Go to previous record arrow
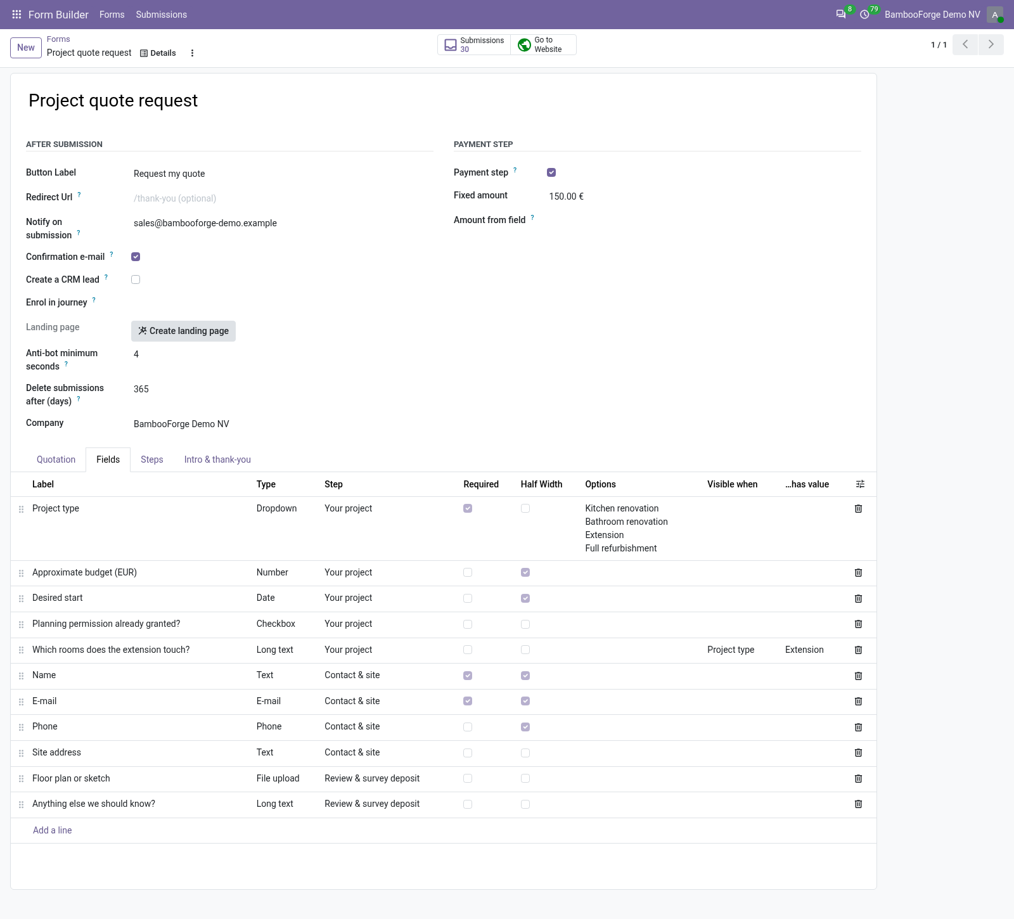This screenshot has width=1014, height=919. pos(965,44)
